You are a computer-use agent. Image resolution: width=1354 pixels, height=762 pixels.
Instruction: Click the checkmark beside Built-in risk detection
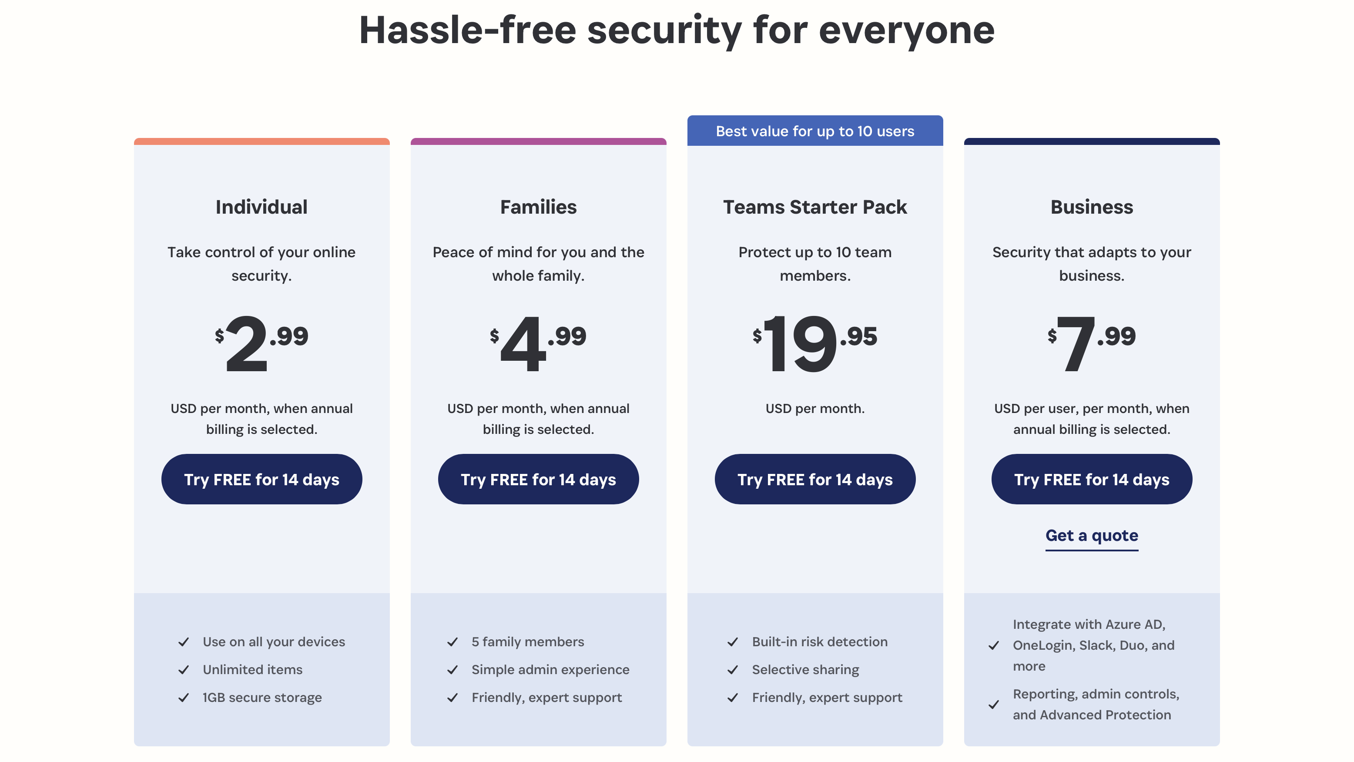pyautogui.click(x=733, y=641)
